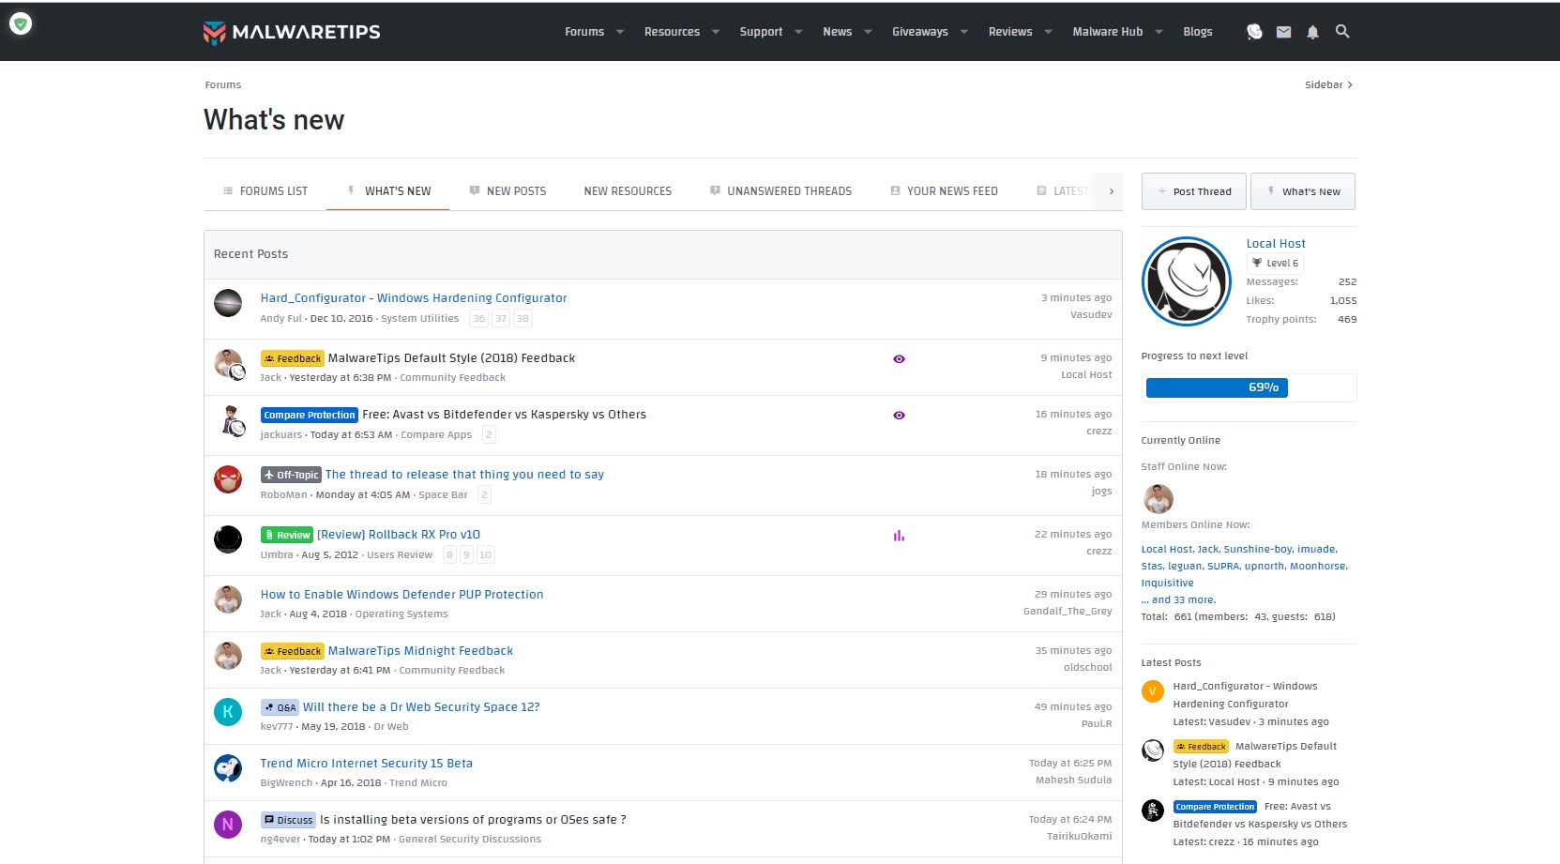The width and height of the screenshot is (1560, 864).
Task: Toggle watched eye on Default Style Feedback thread
Action: [899, 359]
